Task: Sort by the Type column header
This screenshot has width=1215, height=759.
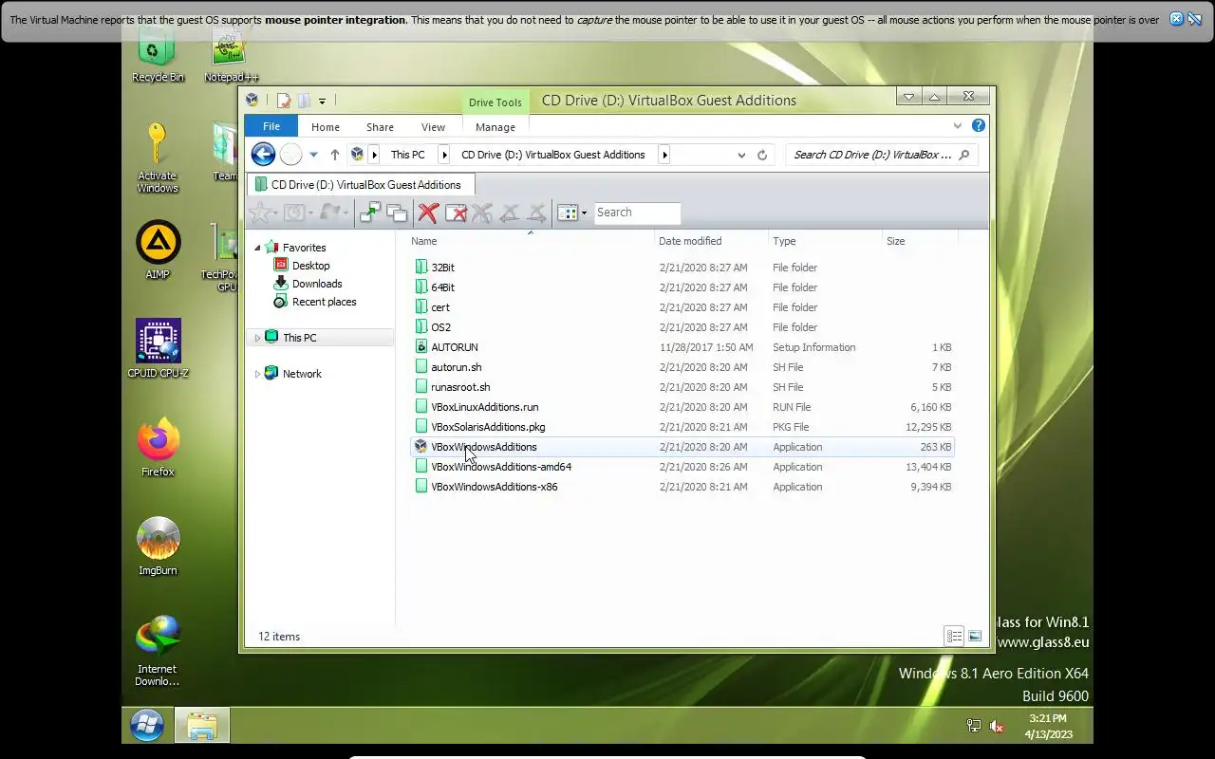Action: [x=825, y=241]
